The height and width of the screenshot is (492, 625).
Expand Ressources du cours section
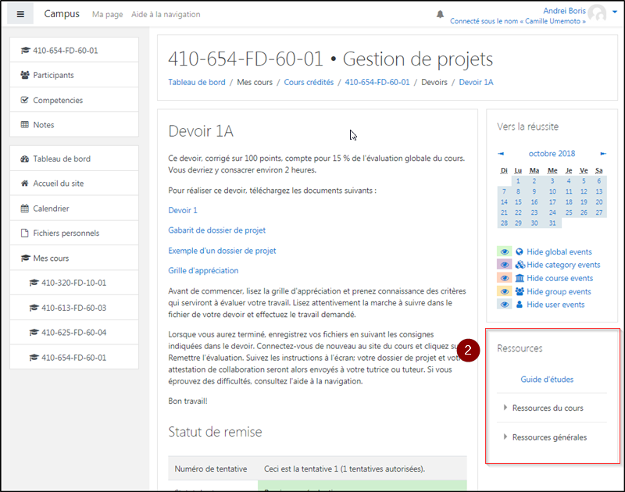[x=547, y=408]
